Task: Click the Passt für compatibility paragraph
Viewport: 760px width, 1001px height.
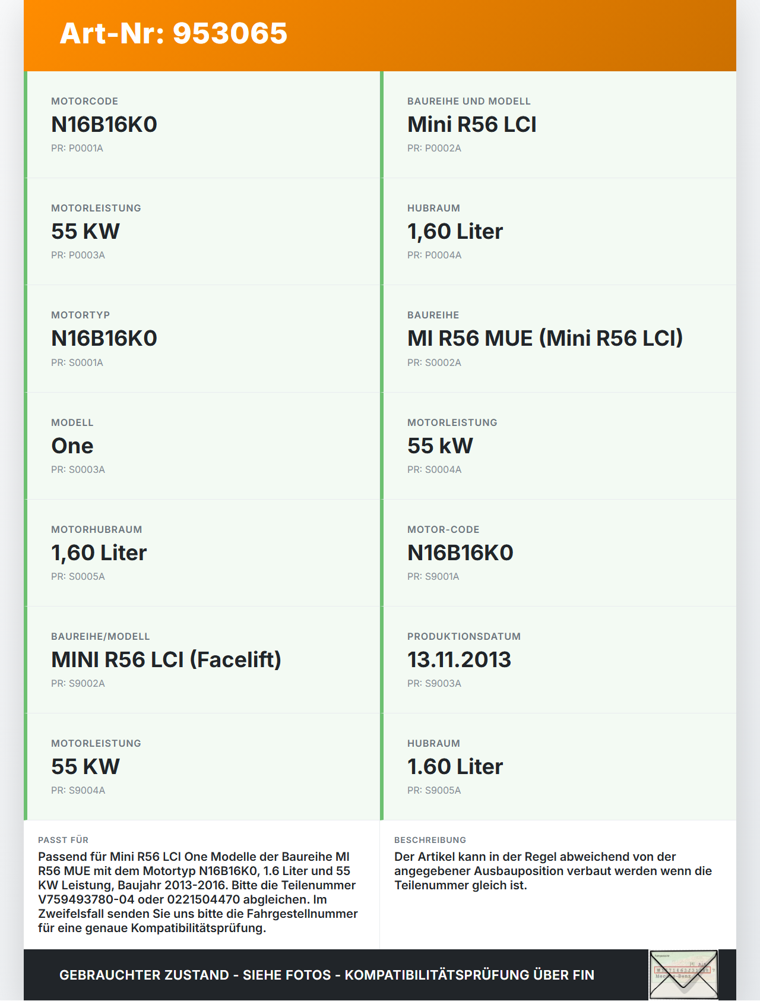Action: click(198, 892)
